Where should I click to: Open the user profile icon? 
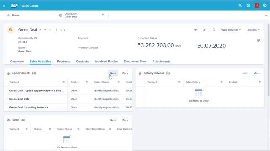[x=265, y=5]
